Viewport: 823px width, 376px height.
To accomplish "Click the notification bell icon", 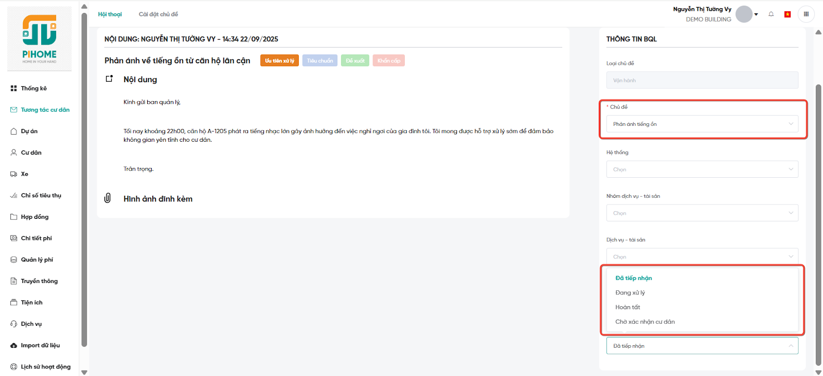I will point(771,14).
